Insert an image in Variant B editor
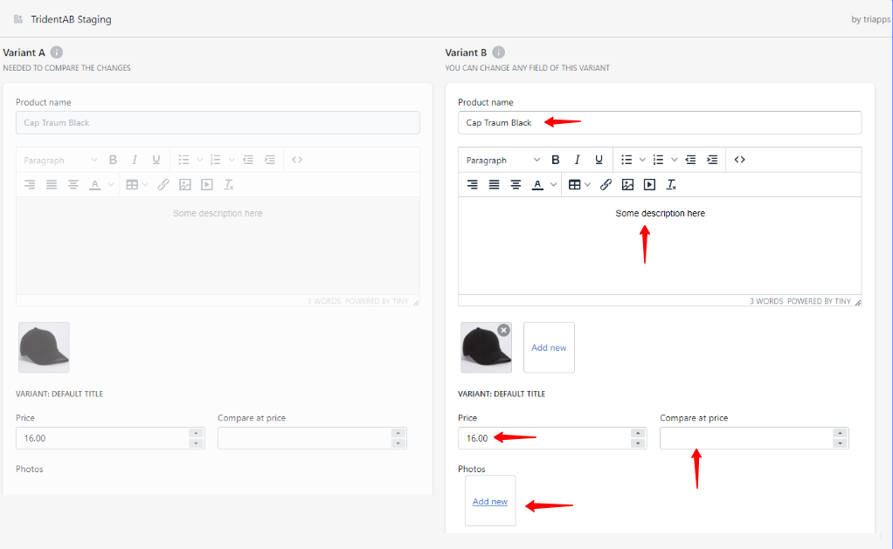 coord(627,185)
